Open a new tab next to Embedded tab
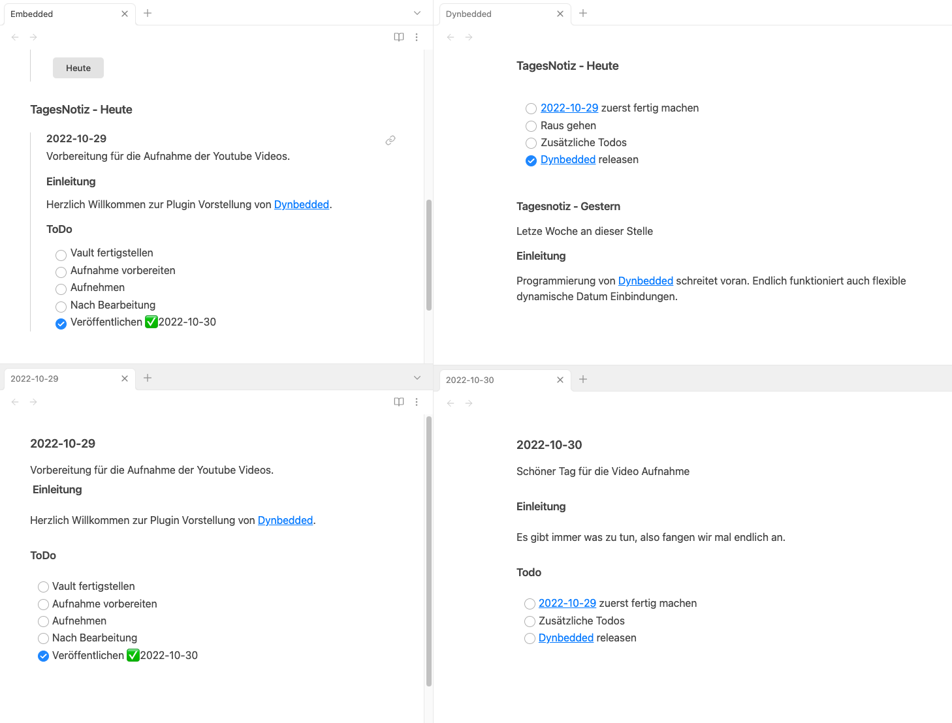The width and height of the screenshot is (952, 723). tap(148, 13)
